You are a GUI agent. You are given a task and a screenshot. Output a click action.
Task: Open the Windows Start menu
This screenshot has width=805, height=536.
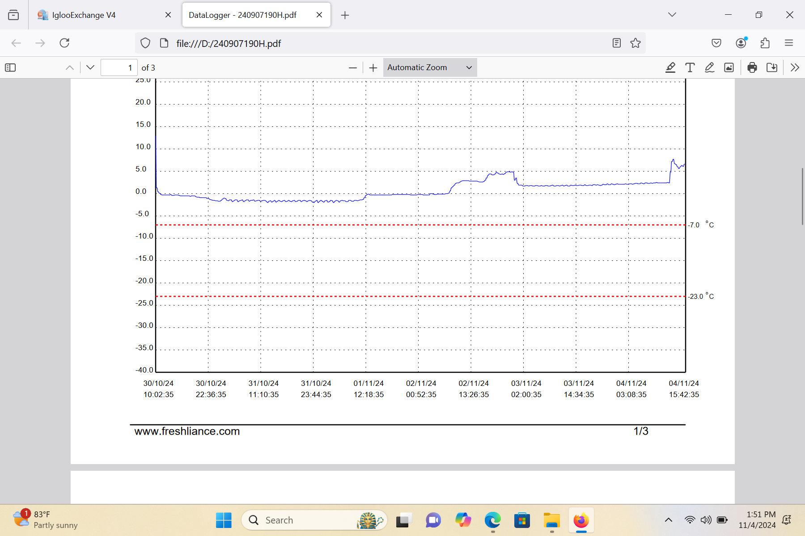[x=224, y=520]
